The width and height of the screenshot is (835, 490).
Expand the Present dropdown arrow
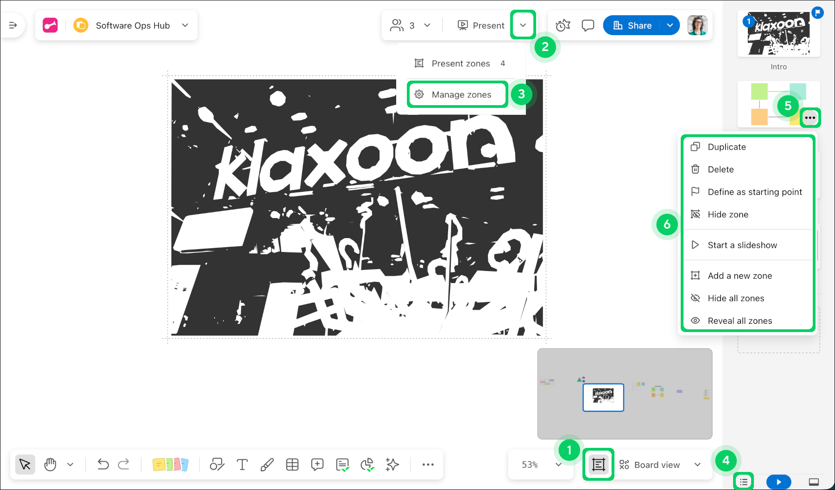coord(523,25)
